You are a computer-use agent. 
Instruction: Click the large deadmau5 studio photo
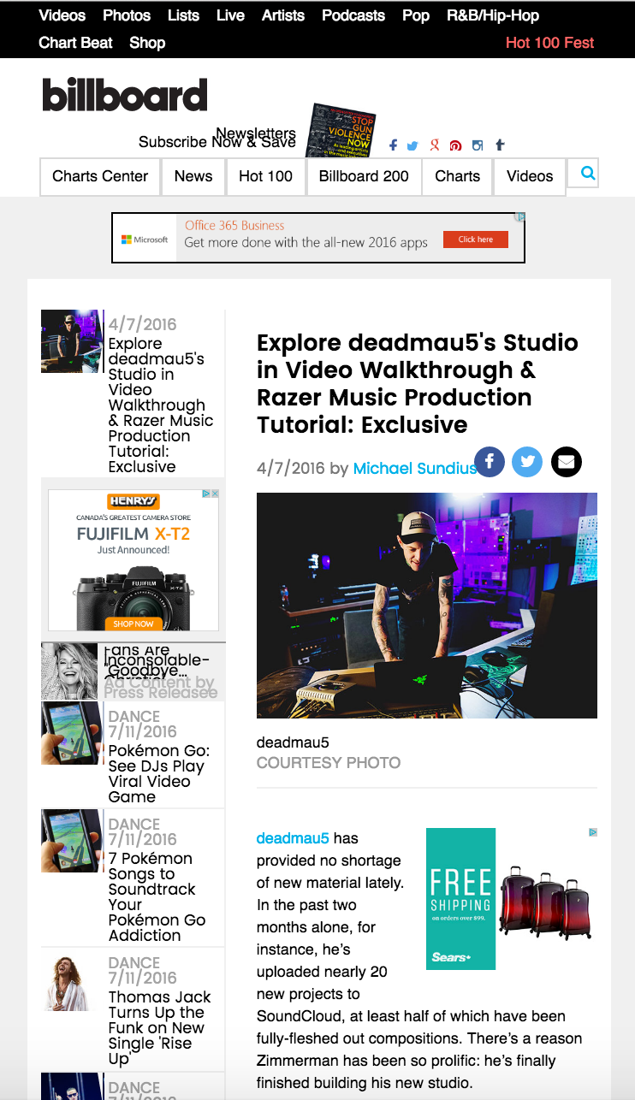click(427, 606)
